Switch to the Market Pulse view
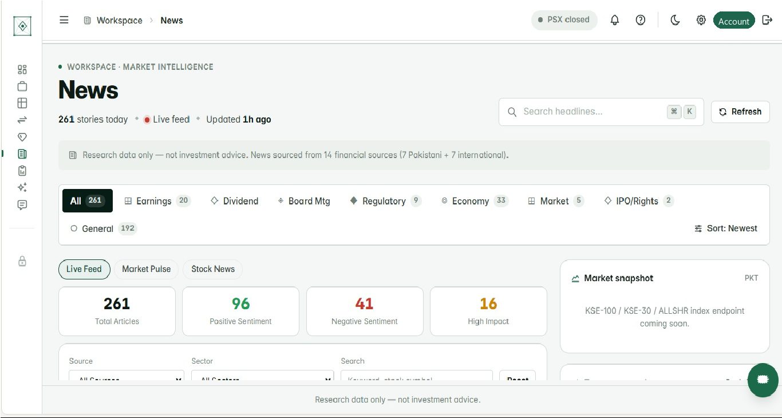 (x=147, y=269)
